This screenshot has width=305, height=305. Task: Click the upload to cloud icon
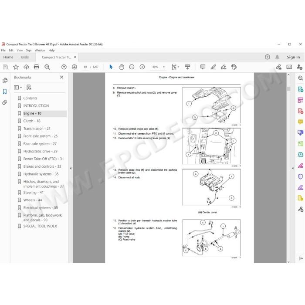click(26, 67)
